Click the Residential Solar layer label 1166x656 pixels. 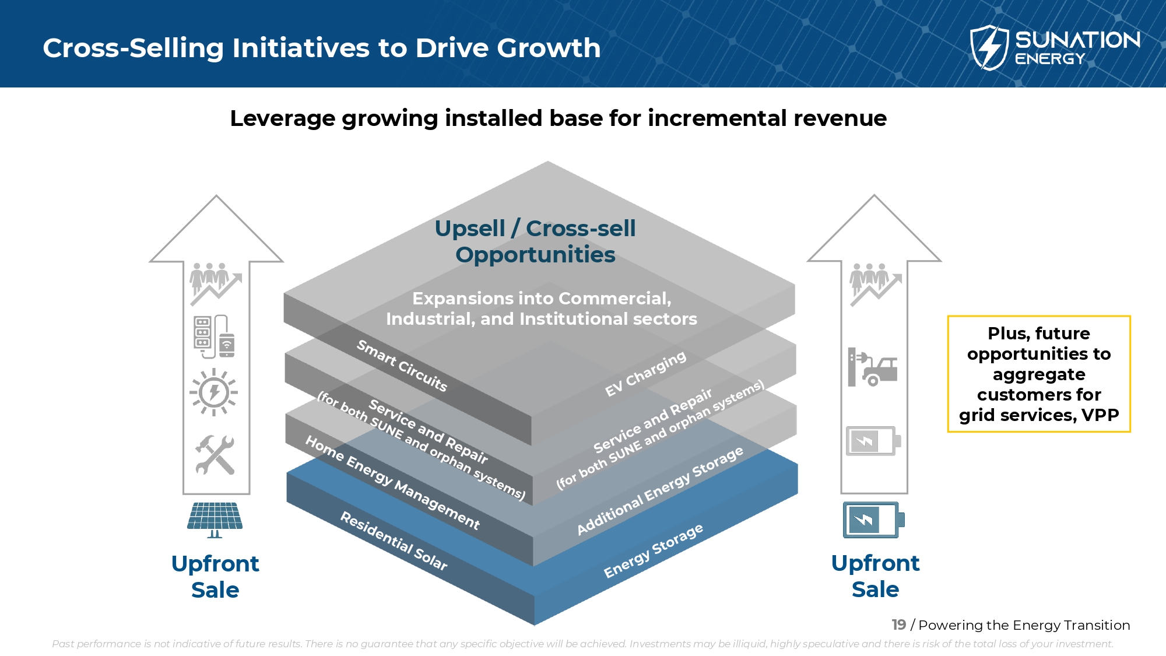pyautogui.click(x=394, y=541)
